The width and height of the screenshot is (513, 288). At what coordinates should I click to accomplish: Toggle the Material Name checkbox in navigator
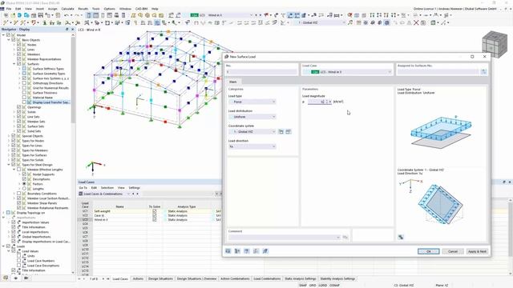point(24,98)
